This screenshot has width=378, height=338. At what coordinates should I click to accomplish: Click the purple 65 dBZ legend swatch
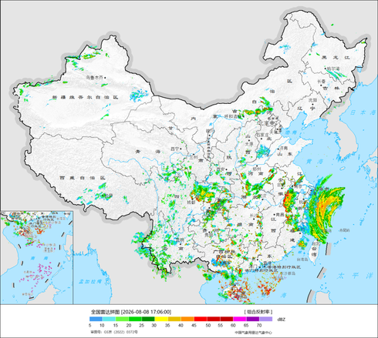point(253,319)
